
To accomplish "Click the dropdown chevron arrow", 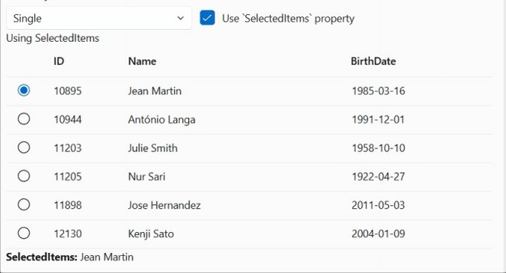I will [181, 19].
